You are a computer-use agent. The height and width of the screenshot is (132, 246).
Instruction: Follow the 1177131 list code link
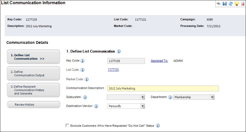tap(113, 70)
